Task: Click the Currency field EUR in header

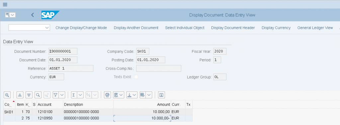Action: click(56, 77)
